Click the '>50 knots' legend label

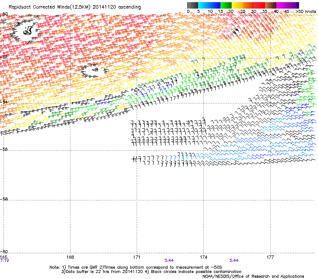coord(306,12)
